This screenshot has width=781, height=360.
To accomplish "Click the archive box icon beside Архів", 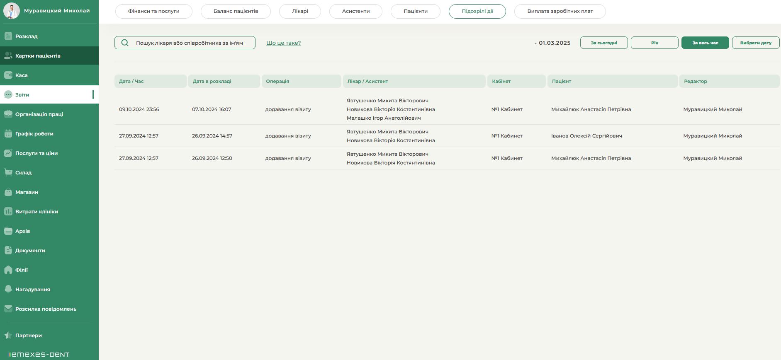I will [8, 231].
